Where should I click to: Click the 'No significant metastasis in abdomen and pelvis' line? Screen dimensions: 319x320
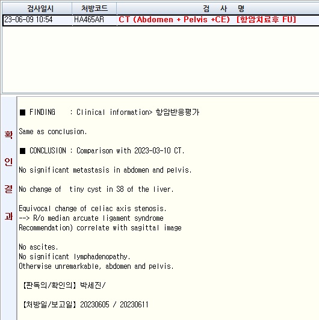click(105, 170)
